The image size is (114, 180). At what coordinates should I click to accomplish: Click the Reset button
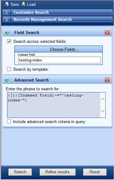click(x=95, y=172)
